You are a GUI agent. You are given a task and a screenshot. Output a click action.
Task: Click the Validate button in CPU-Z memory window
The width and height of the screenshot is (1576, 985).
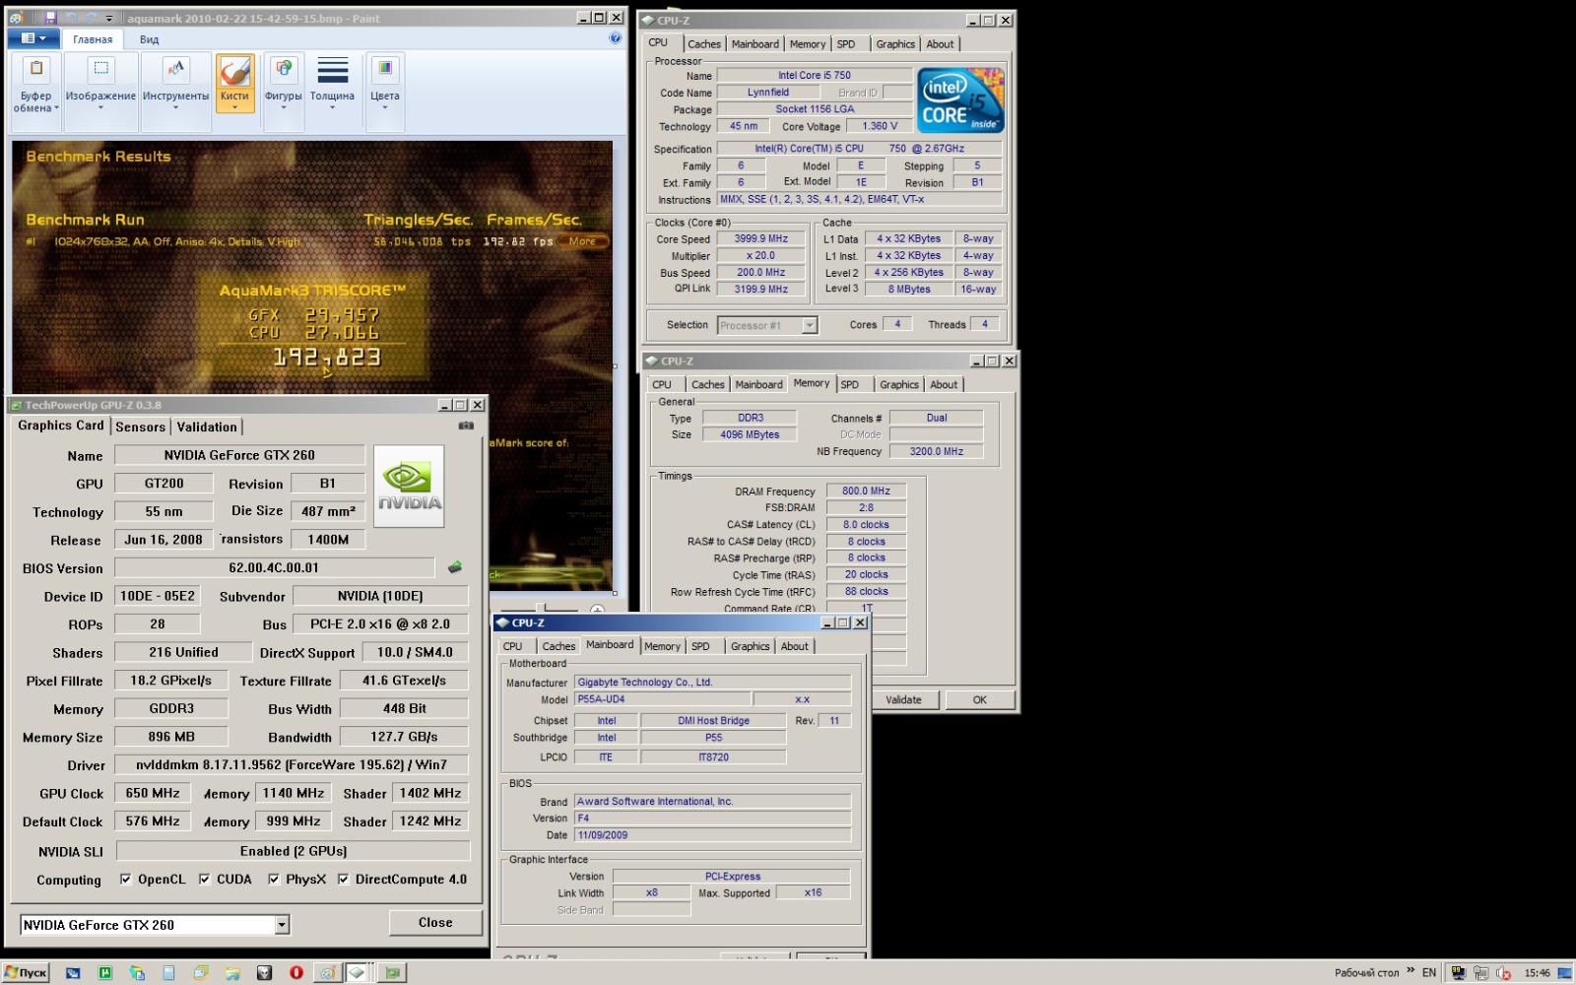[x=903, y=700]
